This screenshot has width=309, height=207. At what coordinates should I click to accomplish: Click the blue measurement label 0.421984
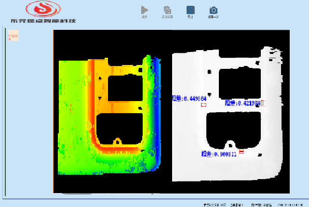[x=242, y=103]
